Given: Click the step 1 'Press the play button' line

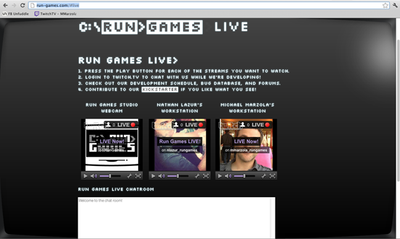Looking at the screenshot, I should [184, 71].
